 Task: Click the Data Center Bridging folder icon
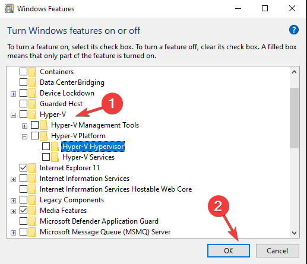click(x=32, y=82)
